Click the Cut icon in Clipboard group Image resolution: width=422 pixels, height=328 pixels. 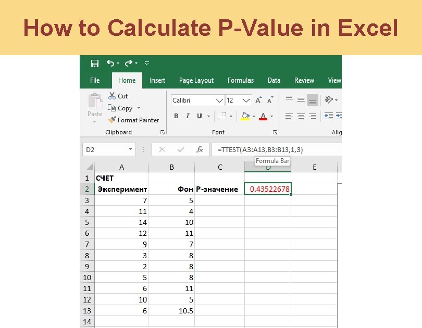click(113, 96)
